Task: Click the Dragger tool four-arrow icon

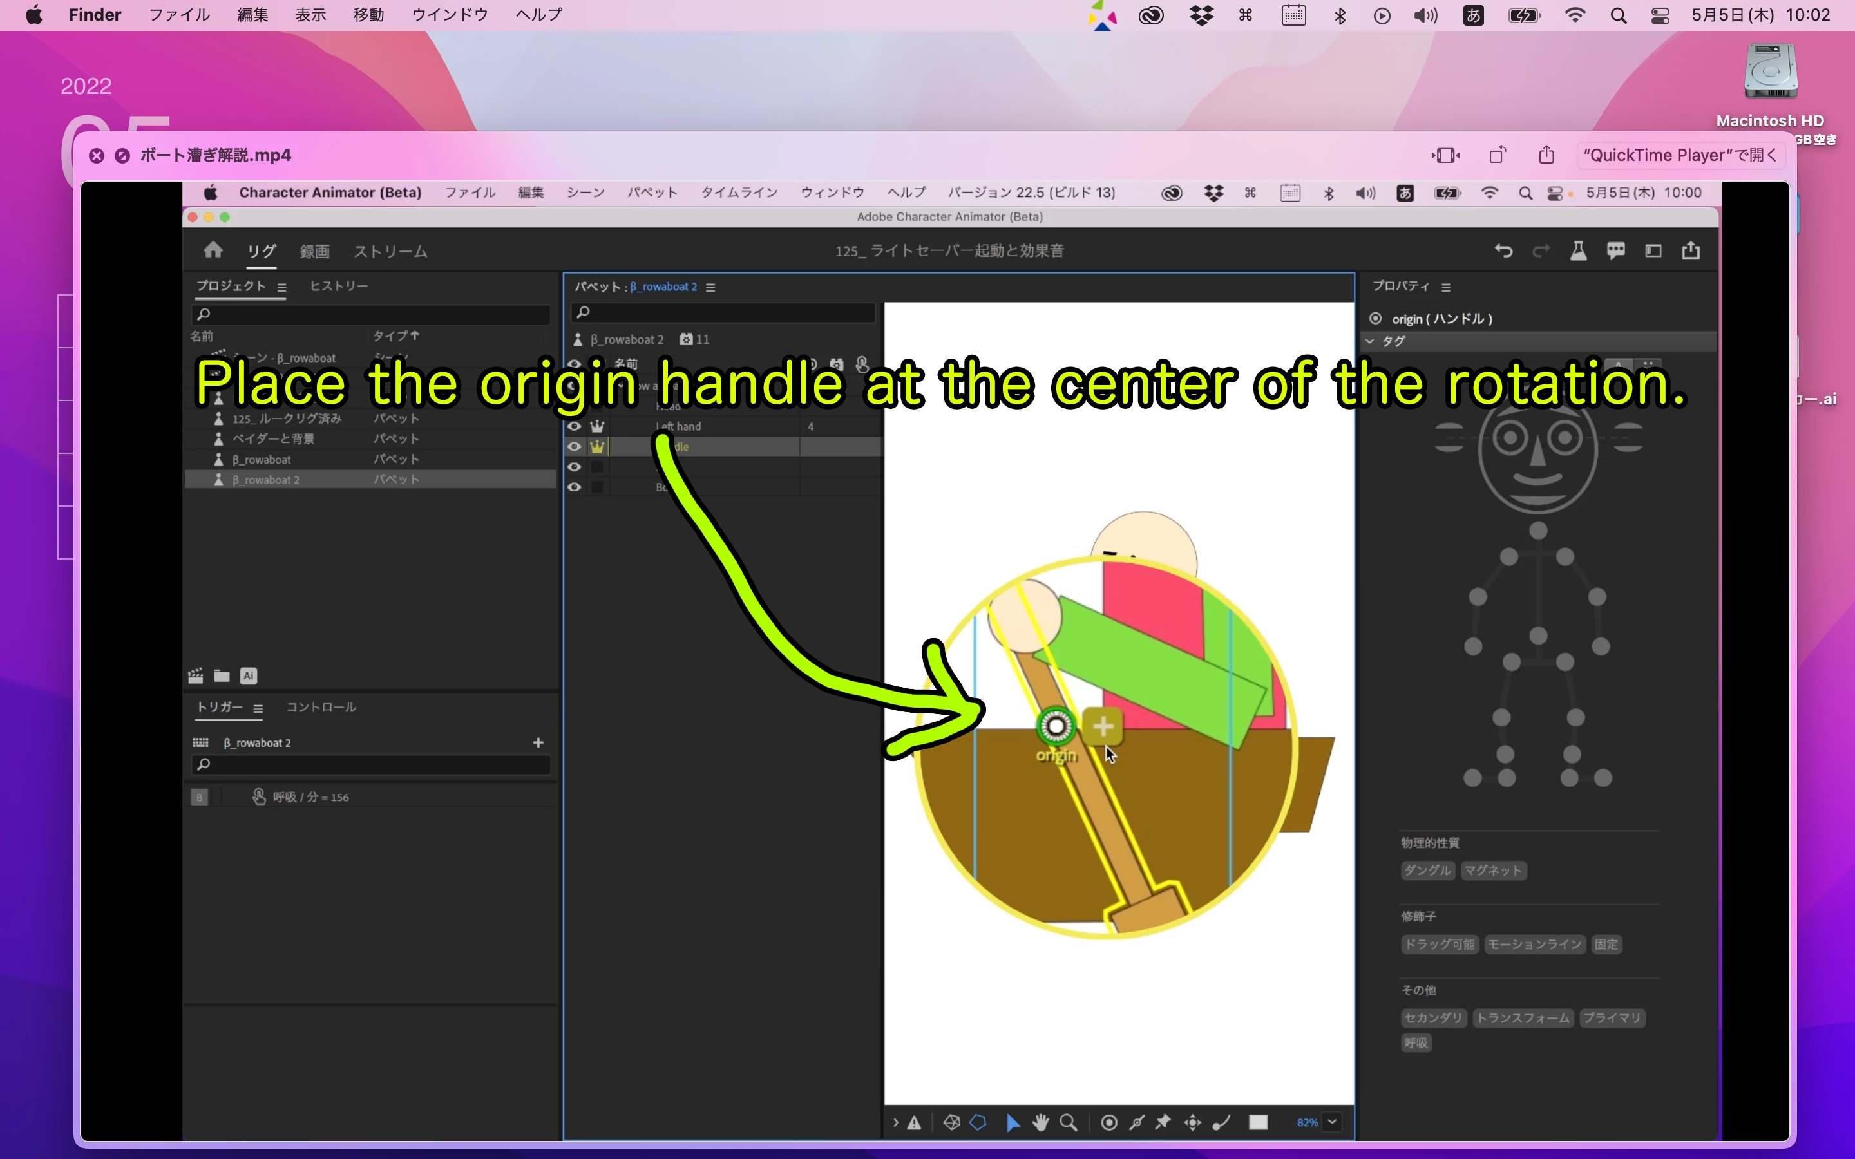Action: pos(1192,1122)
